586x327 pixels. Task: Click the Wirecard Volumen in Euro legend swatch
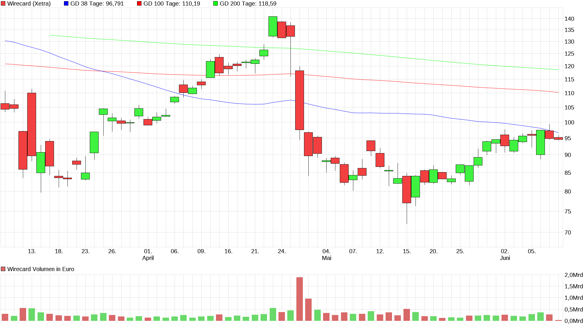pos(3,269)
